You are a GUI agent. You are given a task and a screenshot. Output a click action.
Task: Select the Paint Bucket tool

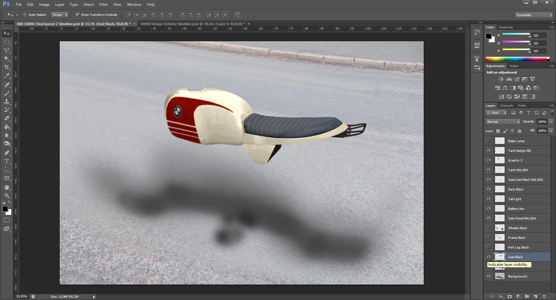(x=7, y=127)
